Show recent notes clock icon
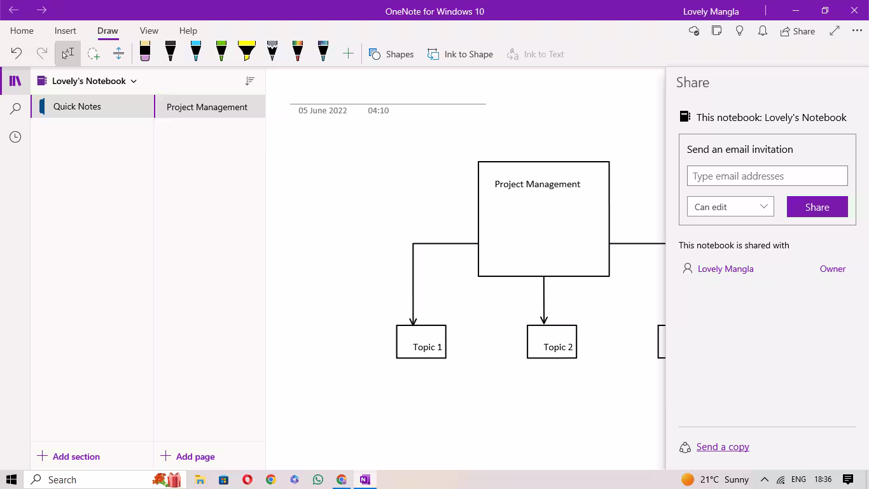The width and height of the screenshot is (869, 489). point(15,137)
